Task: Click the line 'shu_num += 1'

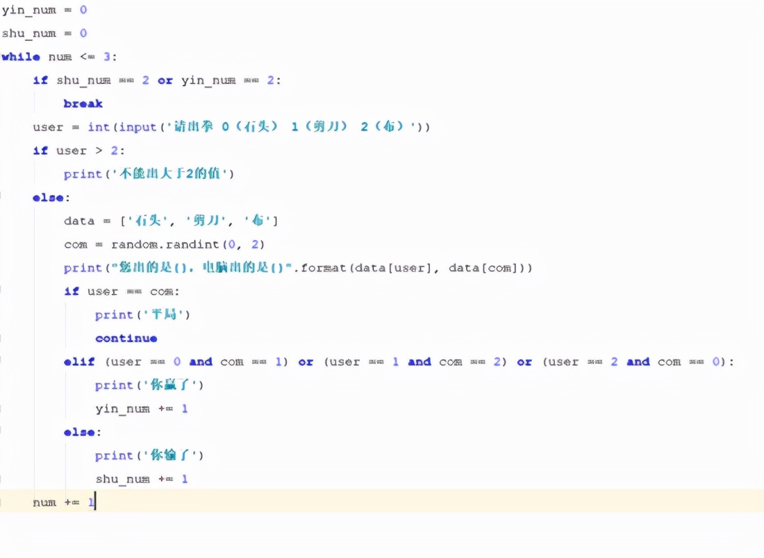Action: click(142, 479)
